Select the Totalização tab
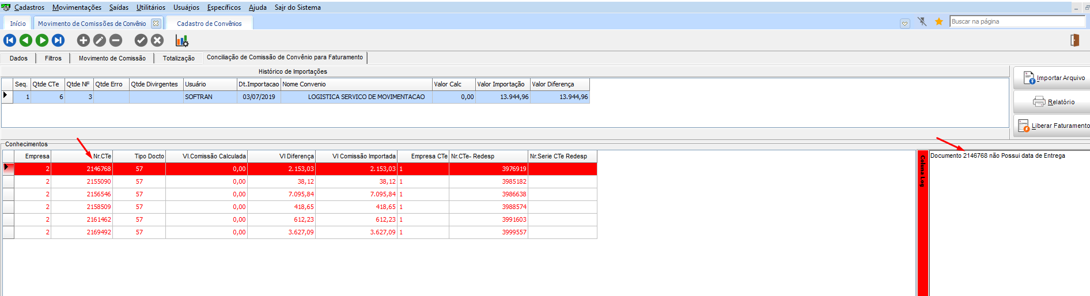Screen dimensions: 1090x296 tap(179, 58)
